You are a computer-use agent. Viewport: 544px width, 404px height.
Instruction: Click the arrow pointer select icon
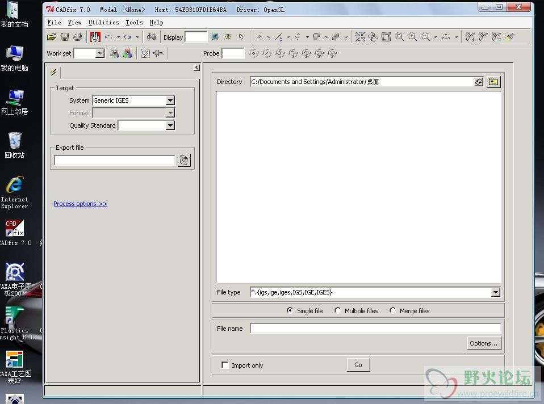(x=241, y=37)
